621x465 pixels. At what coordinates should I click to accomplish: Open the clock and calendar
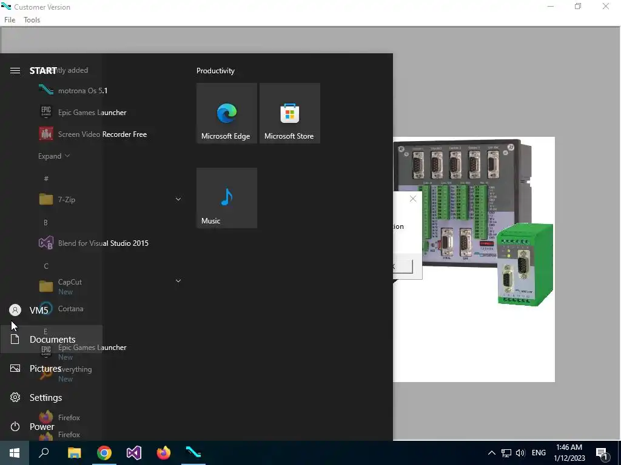(569, 453)
